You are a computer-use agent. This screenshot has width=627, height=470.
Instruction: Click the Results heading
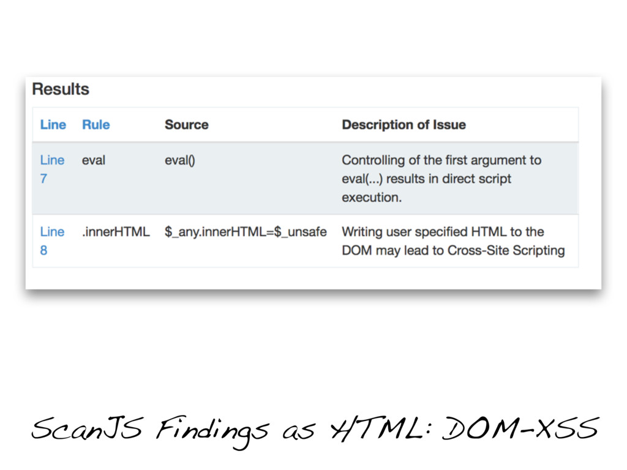click(x=61, y=89)
